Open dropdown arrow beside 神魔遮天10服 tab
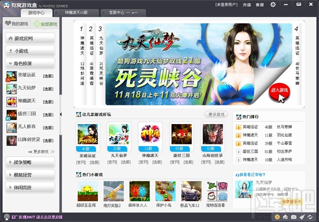This screenshot has width=319, height=222. [56, 13]
